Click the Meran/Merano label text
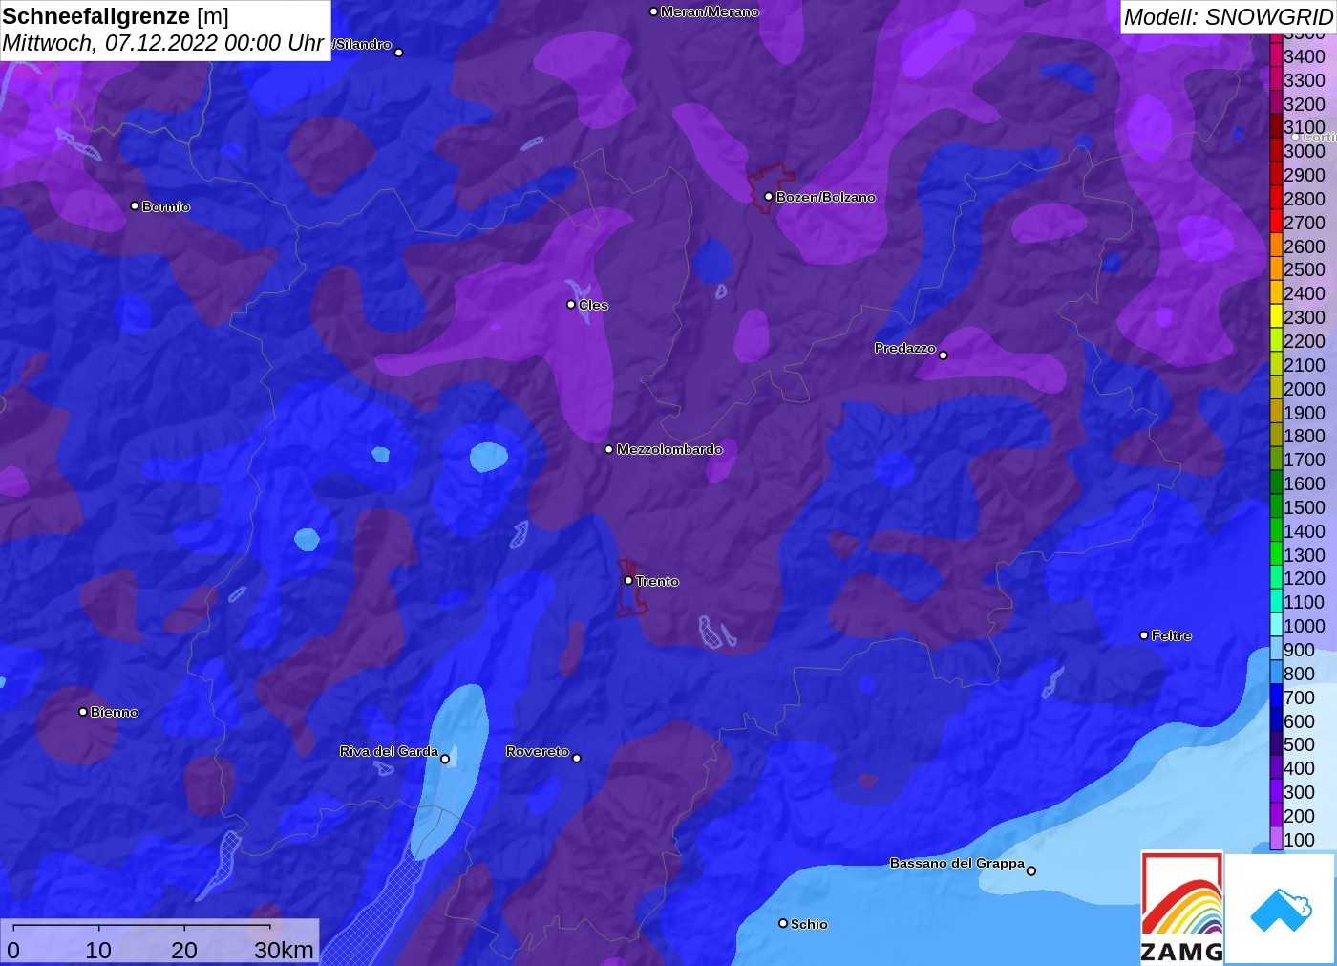Screen dimensions: 1337x966 (x=710, y=11)
